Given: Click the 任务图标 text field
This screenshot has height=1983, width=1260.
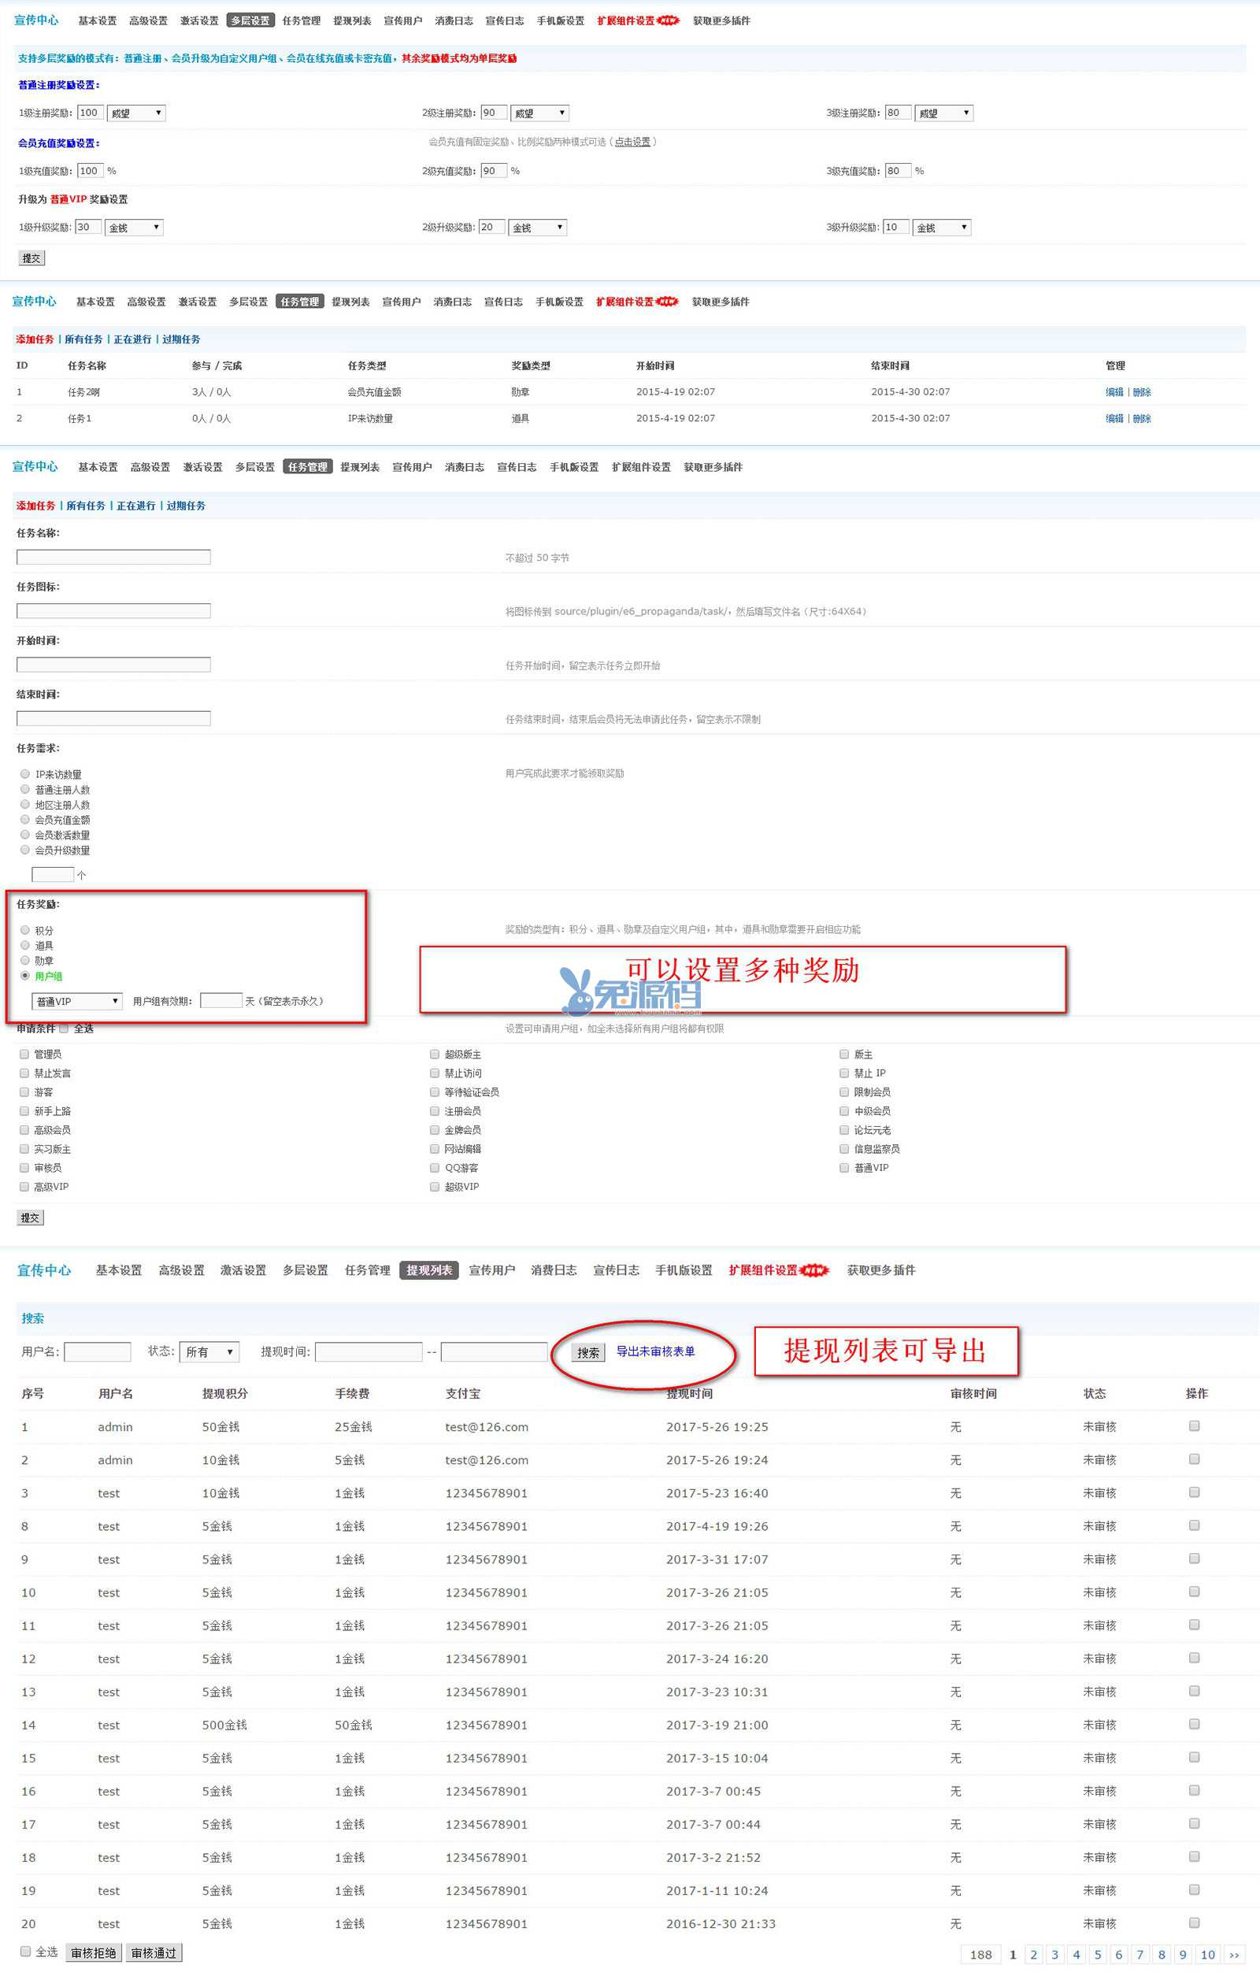Looking at the screenshot, I should [x=113, y=611].
